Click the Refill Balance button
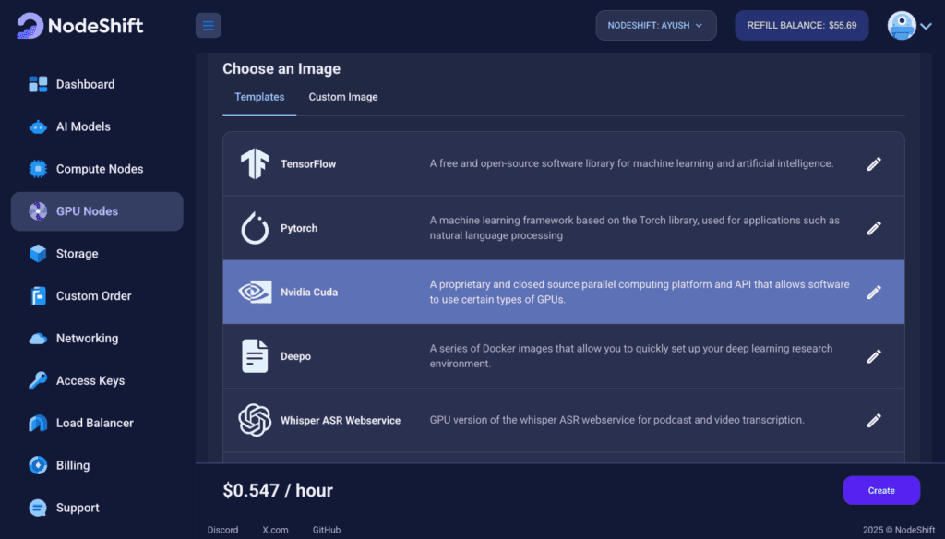The width and height of the screenshot is (945, 539). point(802,26)
